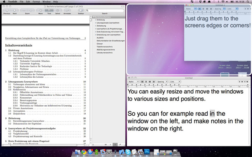Align text right in lower Untitled window

point(154,82)
